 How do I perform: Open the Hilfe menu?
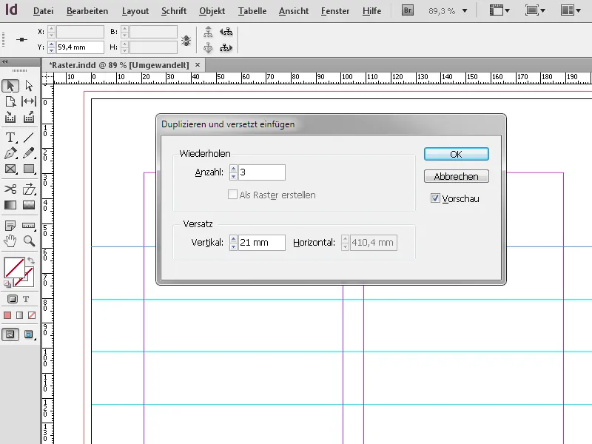tap(371, 11)
